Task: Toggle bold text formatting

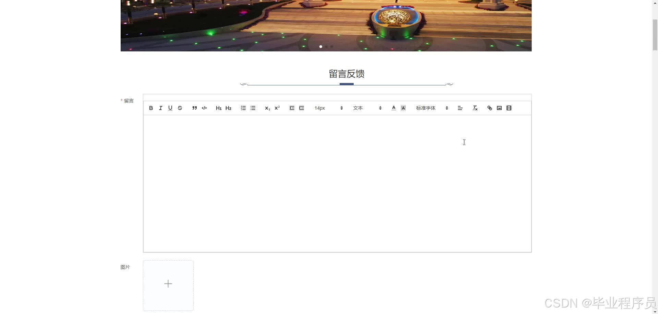Action: 151,108
